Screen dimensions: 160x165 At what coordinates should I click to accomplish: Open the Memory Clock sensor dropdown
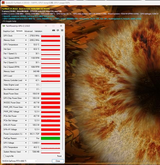pos(26,40)
